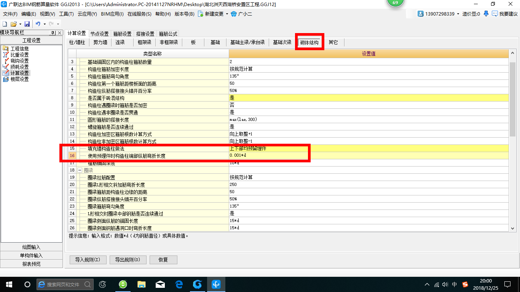The width and height of the screenshot is (520, 292).
Task: Click the Redo arrow icon
Action: tap(51, 24)
